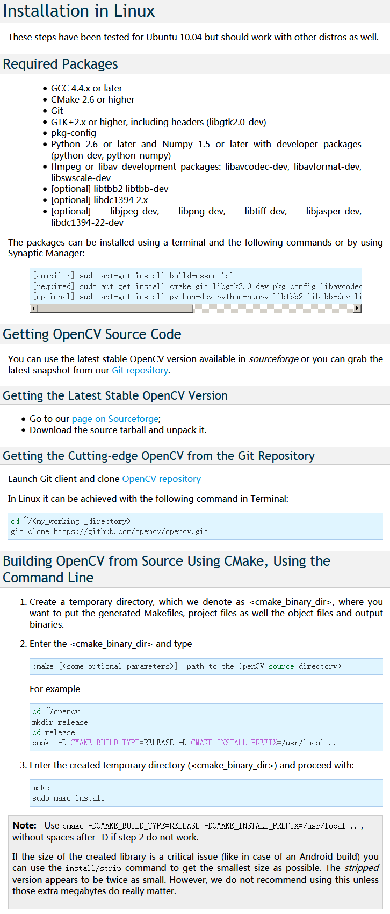
Task: Click the Building OpenCV from Source heading
Action: click(x=167, y=569)
